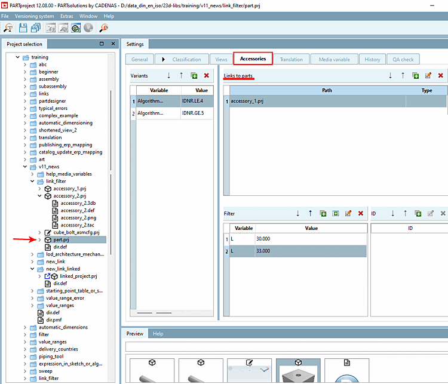Click the Save All (multiple disks) icon
This screenshot has width=448, height=384.
(35, 27)
